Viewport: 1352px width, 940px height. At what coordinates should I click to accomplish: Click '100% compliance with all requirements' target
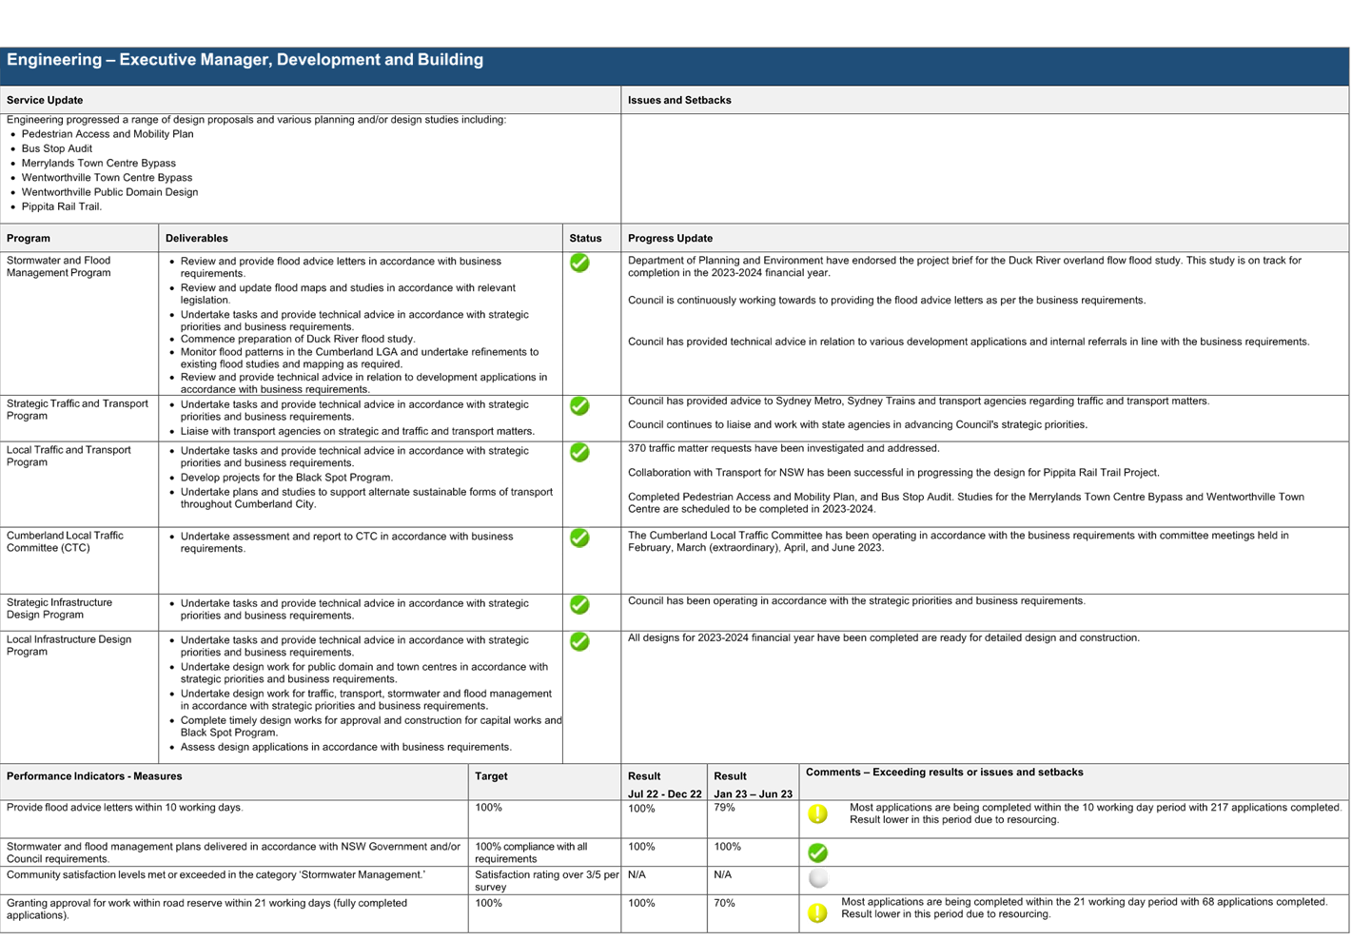pyautogui.click(x=531, y=852)
